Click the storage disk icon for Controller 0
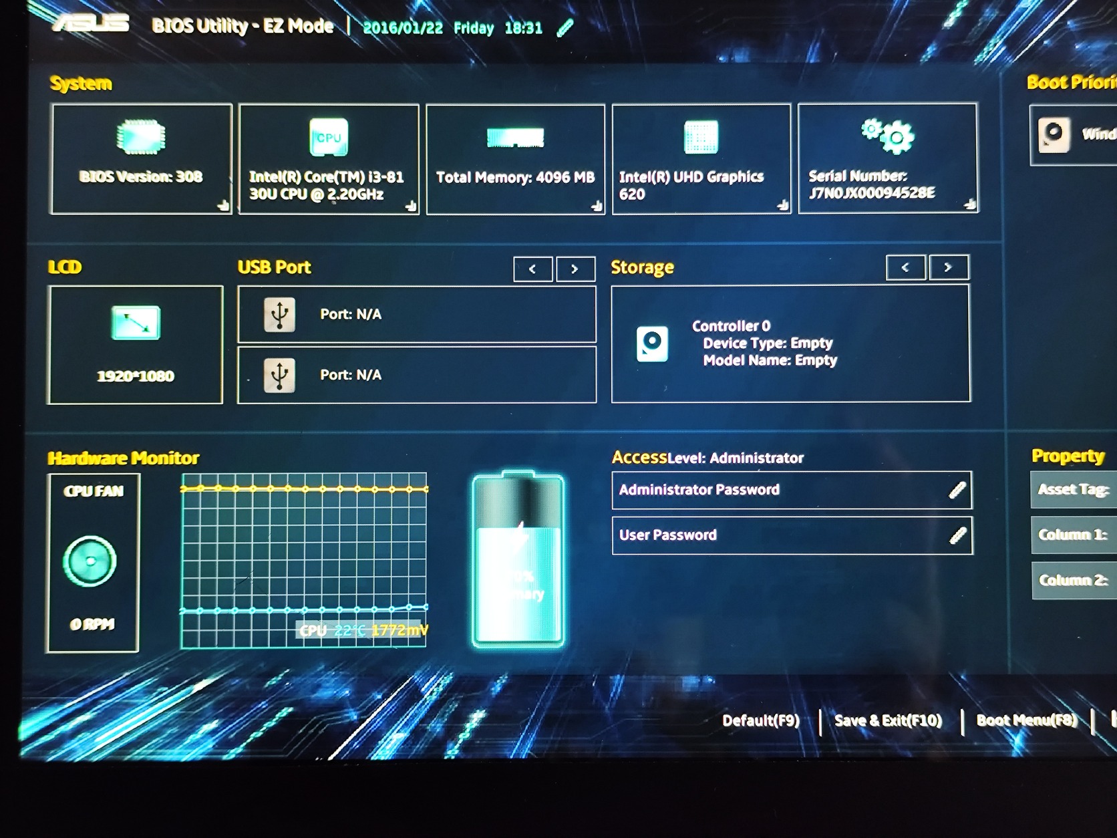 tap(652, 343)
